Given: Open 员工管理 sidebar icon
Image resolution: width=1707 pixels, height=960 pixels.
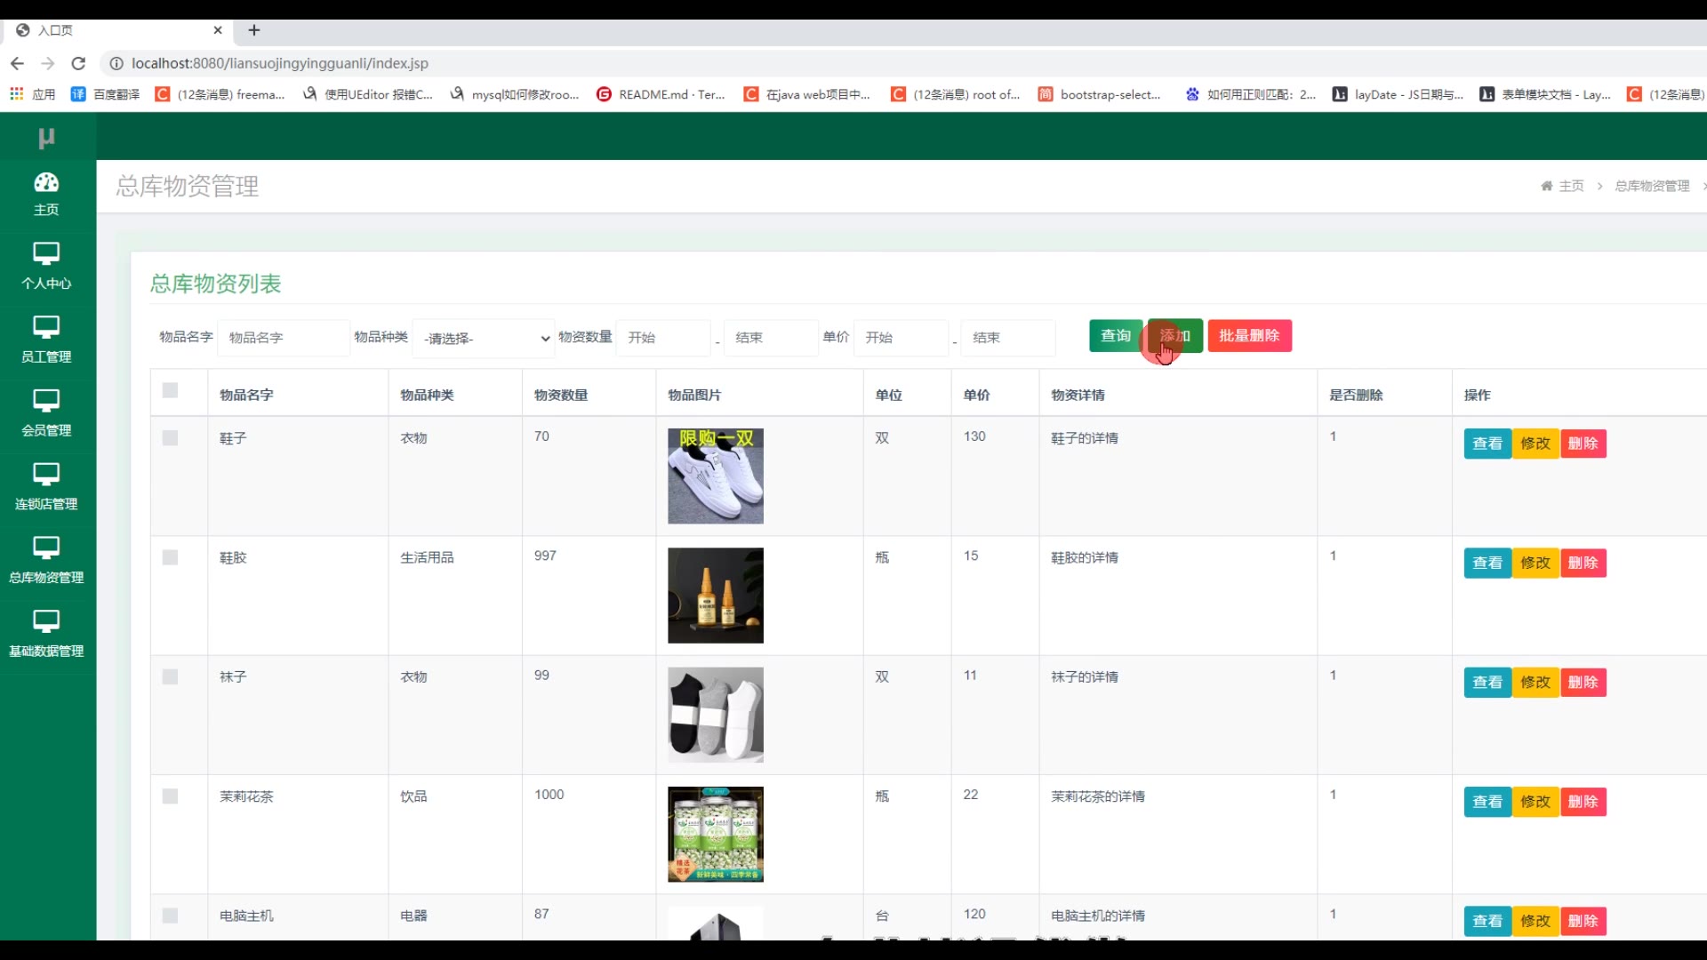Looking at the screenshot, I should point(46,328).
